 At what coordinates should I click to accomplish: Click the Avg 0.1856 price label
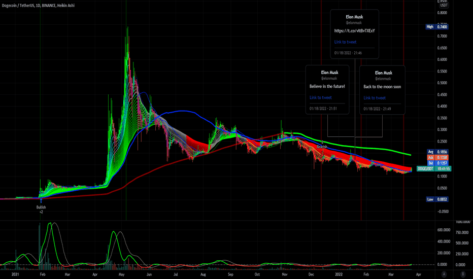coord(437,152)
